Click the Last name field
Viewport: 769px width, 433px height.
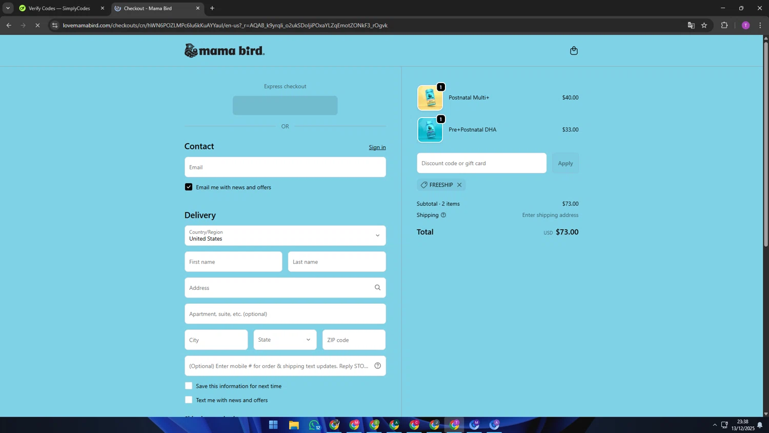click(x=337, y=262)
